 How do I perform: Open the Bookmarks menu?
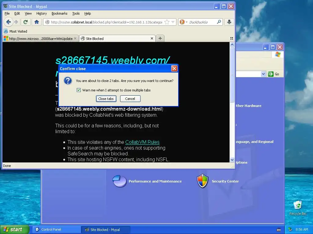click(x=60, y=13)
